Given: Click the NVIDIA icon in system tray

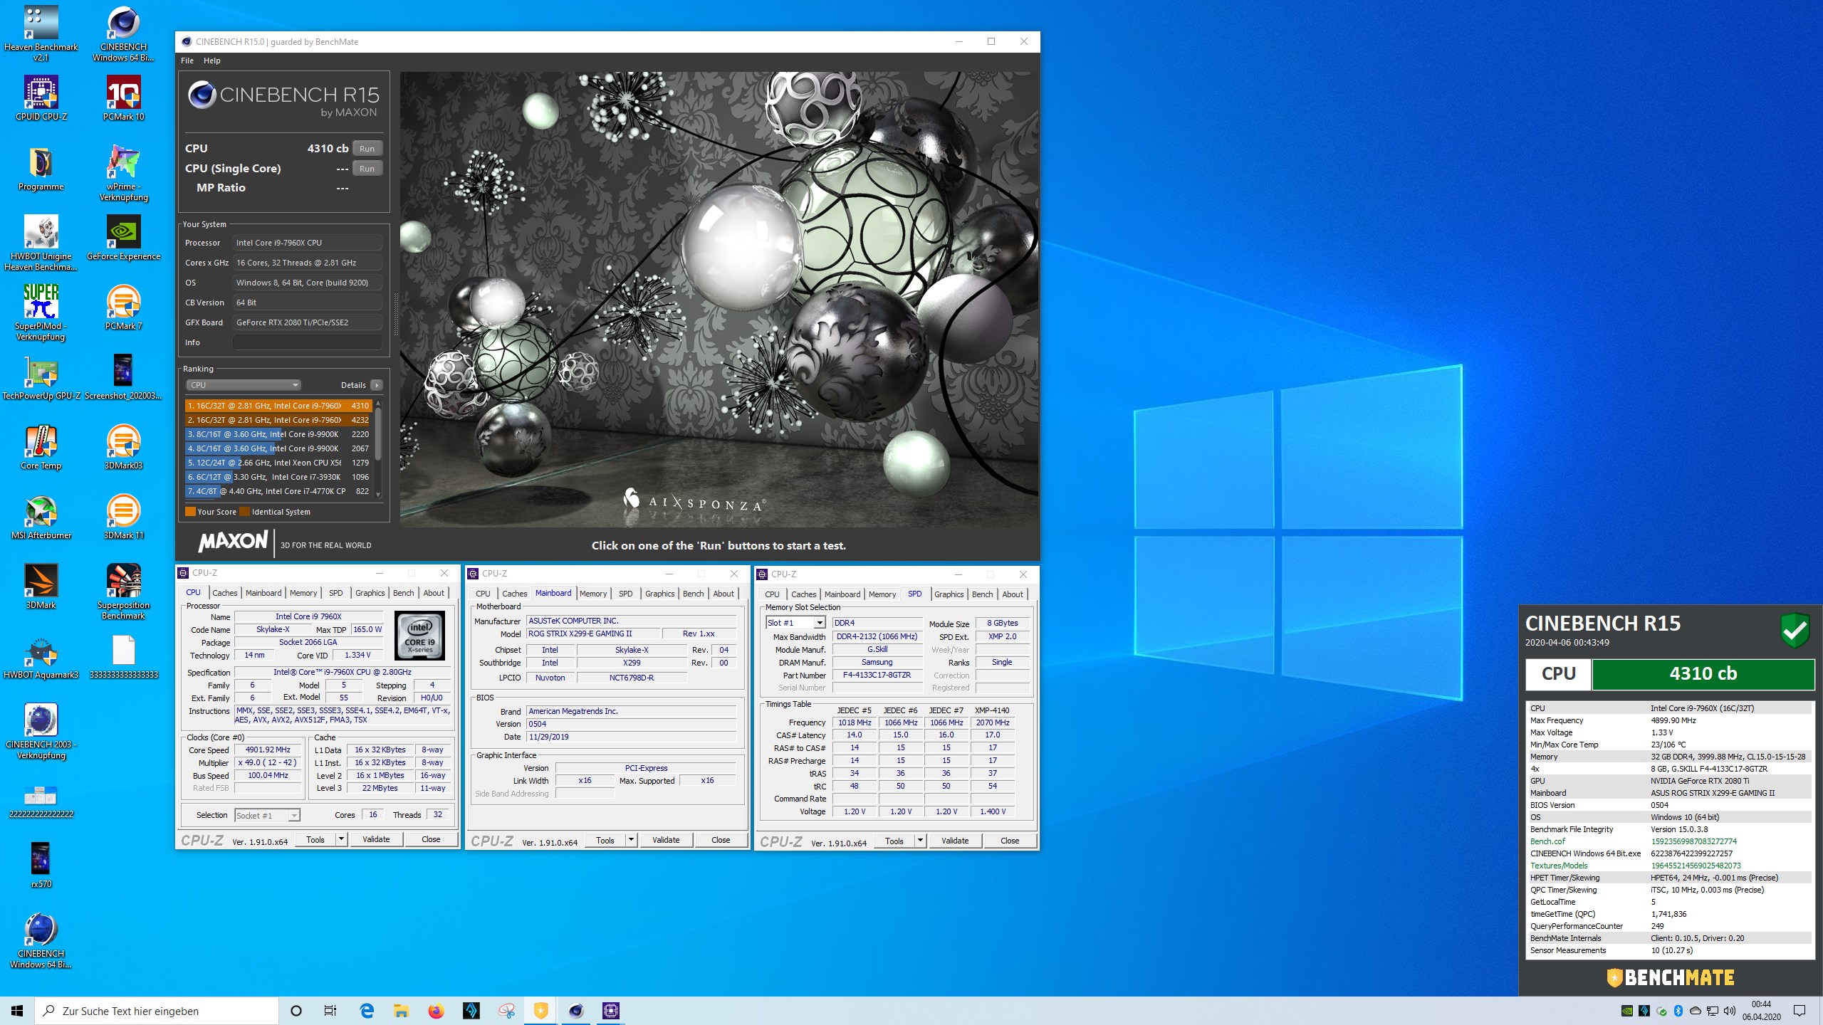Looking at the screenshot, I should pyautogui.click(x=1627, y=1011).
